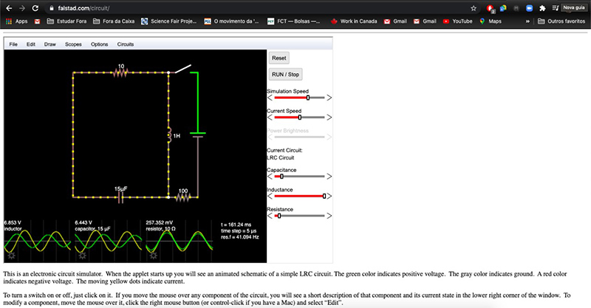
Task: Decrease Current Speed with left arrow
Action: point(270,117)
